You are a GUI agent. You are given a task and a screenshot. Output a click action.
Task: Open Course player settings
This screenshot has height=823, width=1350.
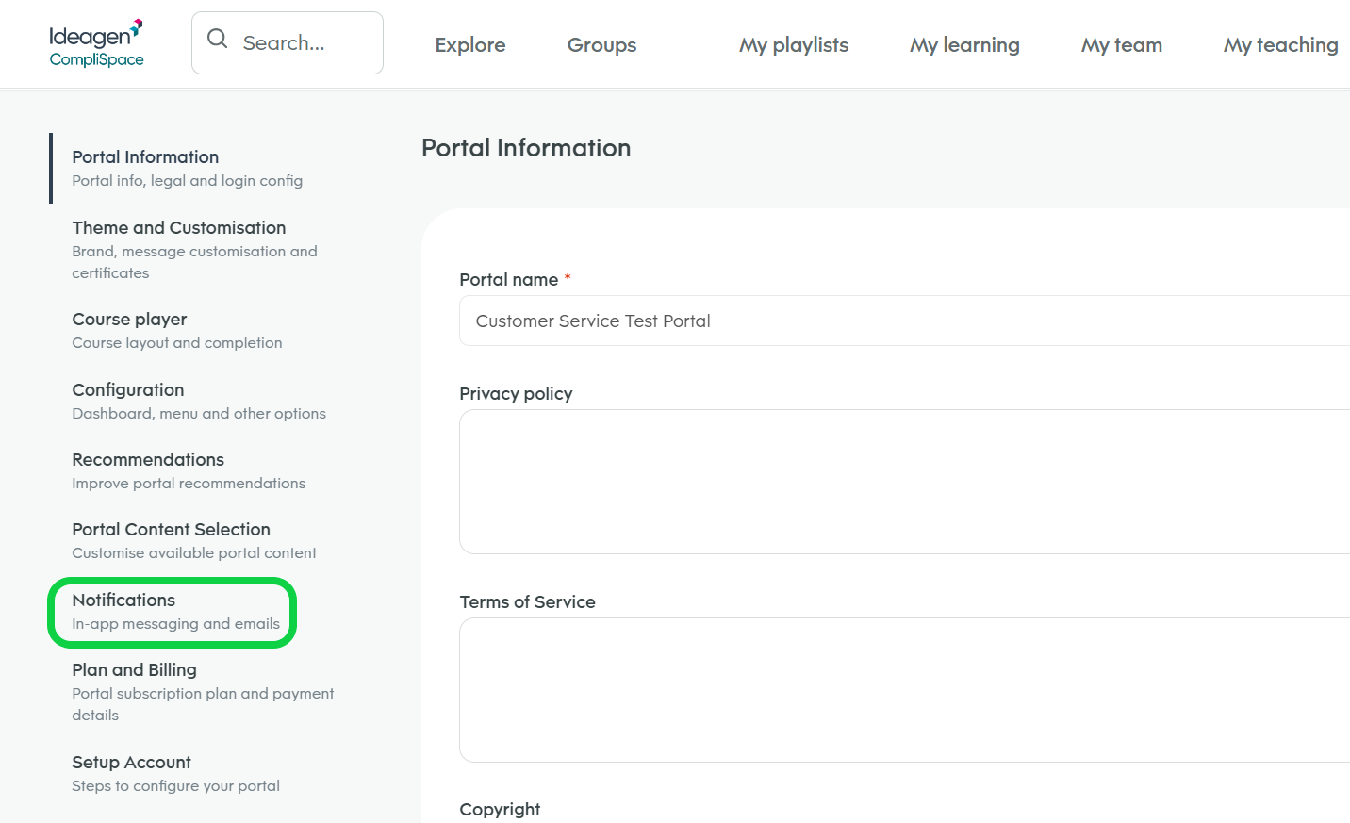pyautogui.click(x=177, y=330)
